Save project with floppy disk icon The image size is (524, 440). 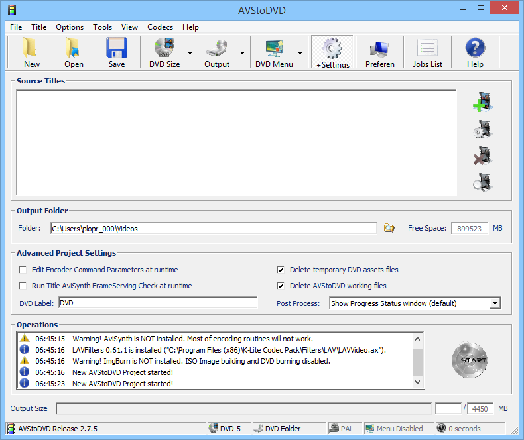pos(116,52)
